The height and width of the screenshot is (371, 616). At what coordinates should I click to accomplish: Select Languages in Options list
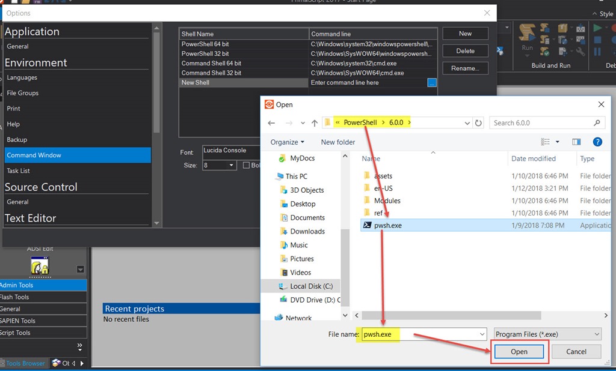(22, 77)
